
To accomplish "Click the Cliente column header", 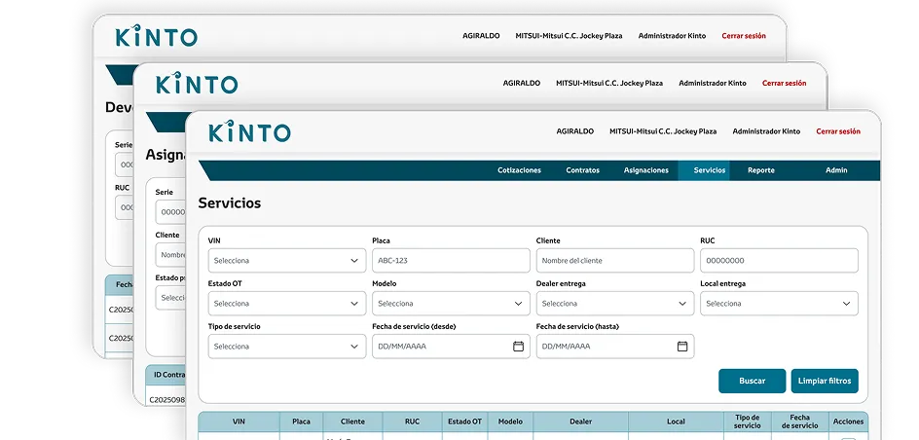I will tap(352, 422).
